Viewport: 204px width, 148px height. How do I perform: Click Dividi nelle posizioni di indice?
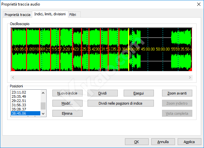coord(121,103)
